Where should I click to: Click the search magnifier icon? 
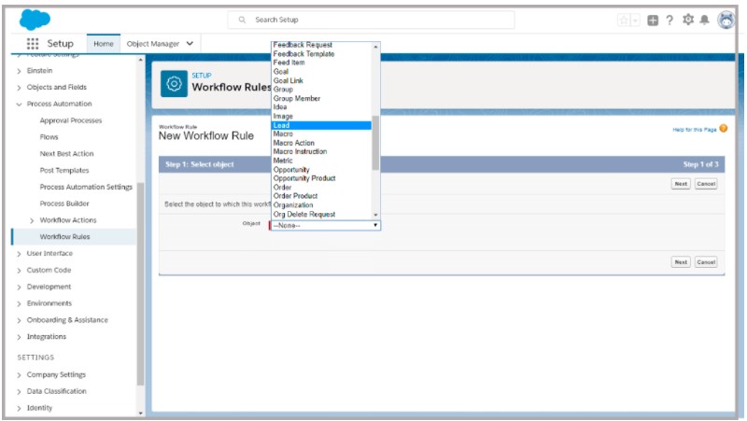pos(242,20)
